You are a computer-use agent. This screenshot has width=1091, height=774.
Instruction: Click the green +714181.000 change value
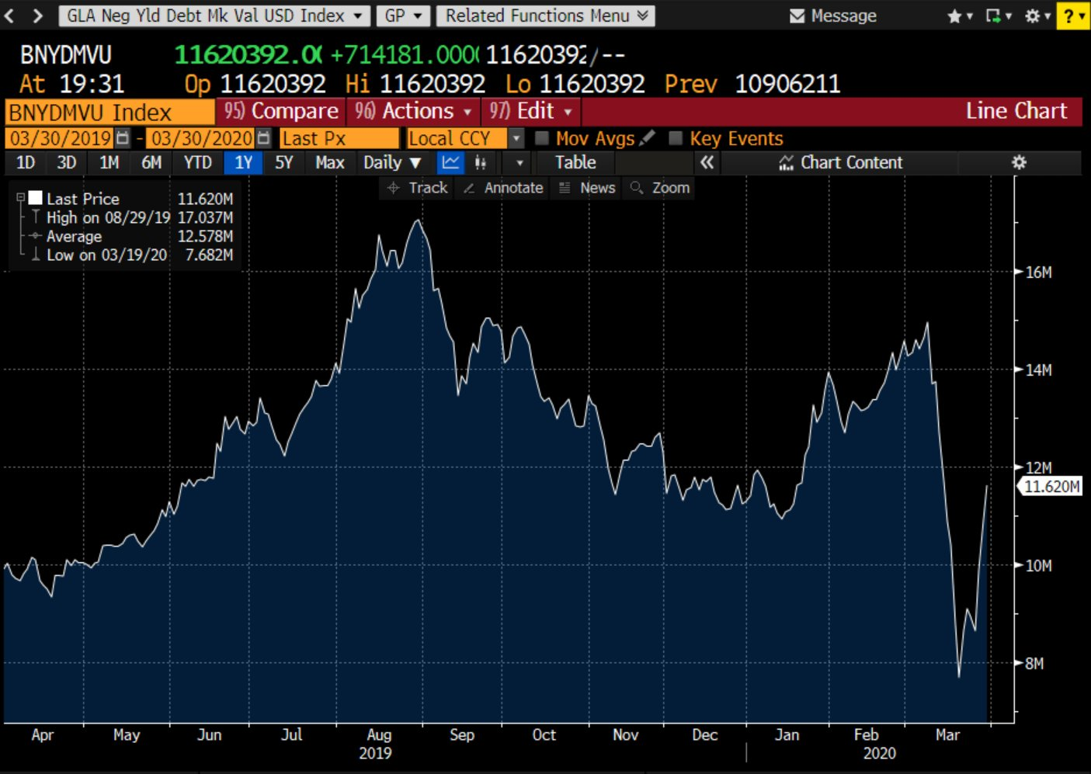pos(405,54)
